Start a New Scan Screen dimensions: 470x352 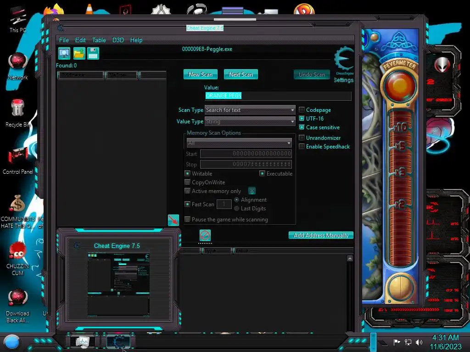[201, 75]
